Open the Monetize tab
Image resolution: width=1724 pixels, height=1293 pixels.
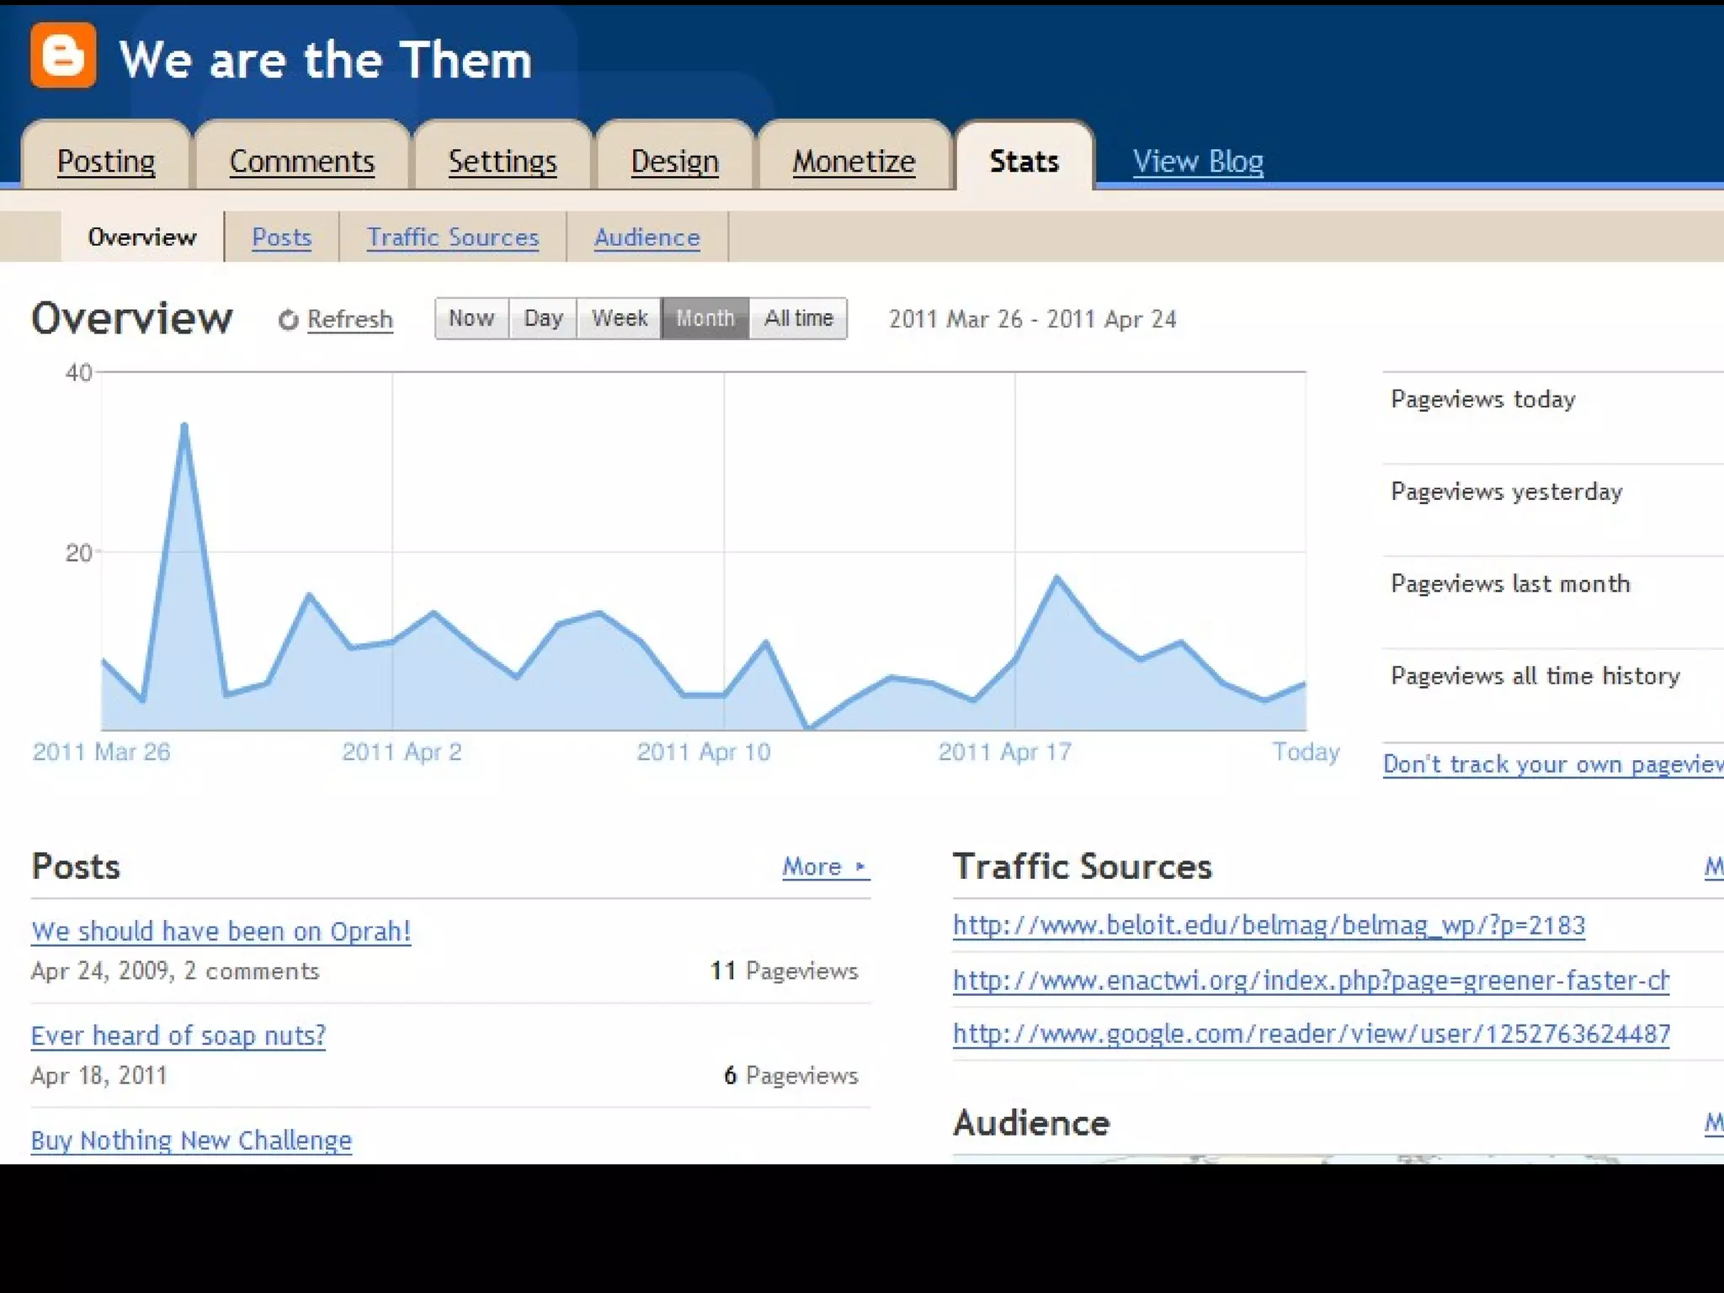pyautogui.click(x=854, y=161)
